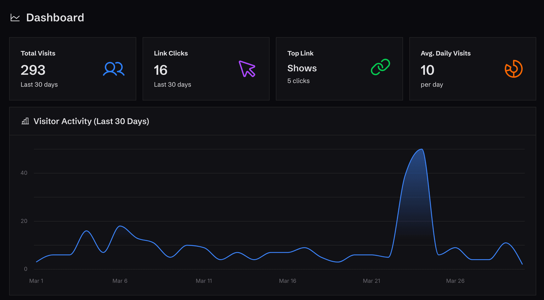Click the Mar 26 x-axis label
This screenshot has height=300, width=544.
click(x=455, y=281)
